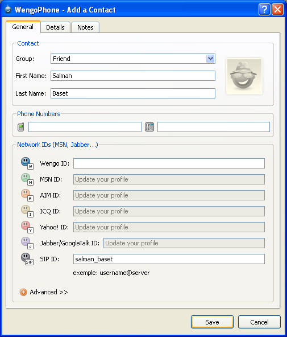Click the mobile phone icon
This screenshot has height=337, width=287.
(21, 127)
